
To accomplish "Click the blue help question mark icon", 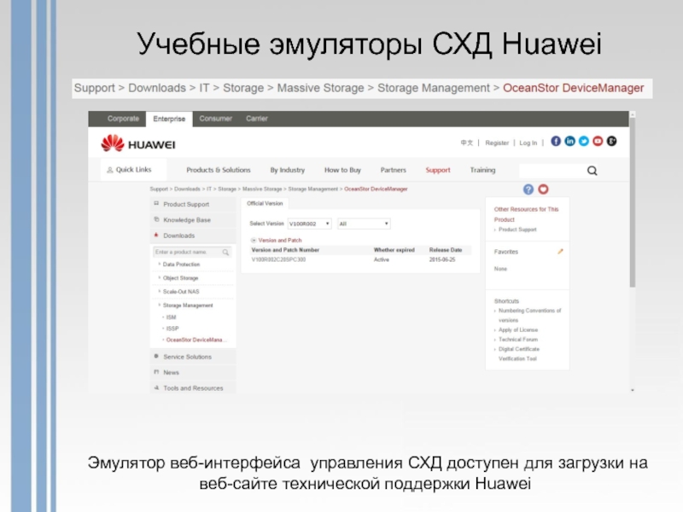I will pyautogui.click(x=528, y=189).
